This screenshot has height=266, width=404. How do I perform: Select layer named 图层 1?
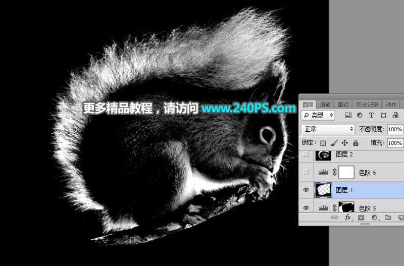click(x=344, y=190)
